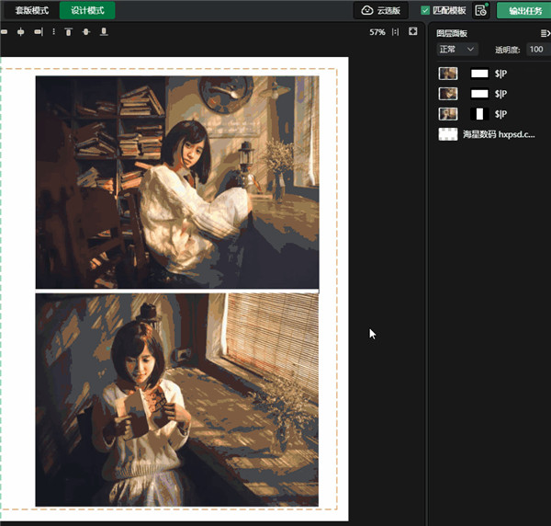The image size is (551, 526).
Task: Switch to 套版模式 tab
Action: tap(31, 10)
